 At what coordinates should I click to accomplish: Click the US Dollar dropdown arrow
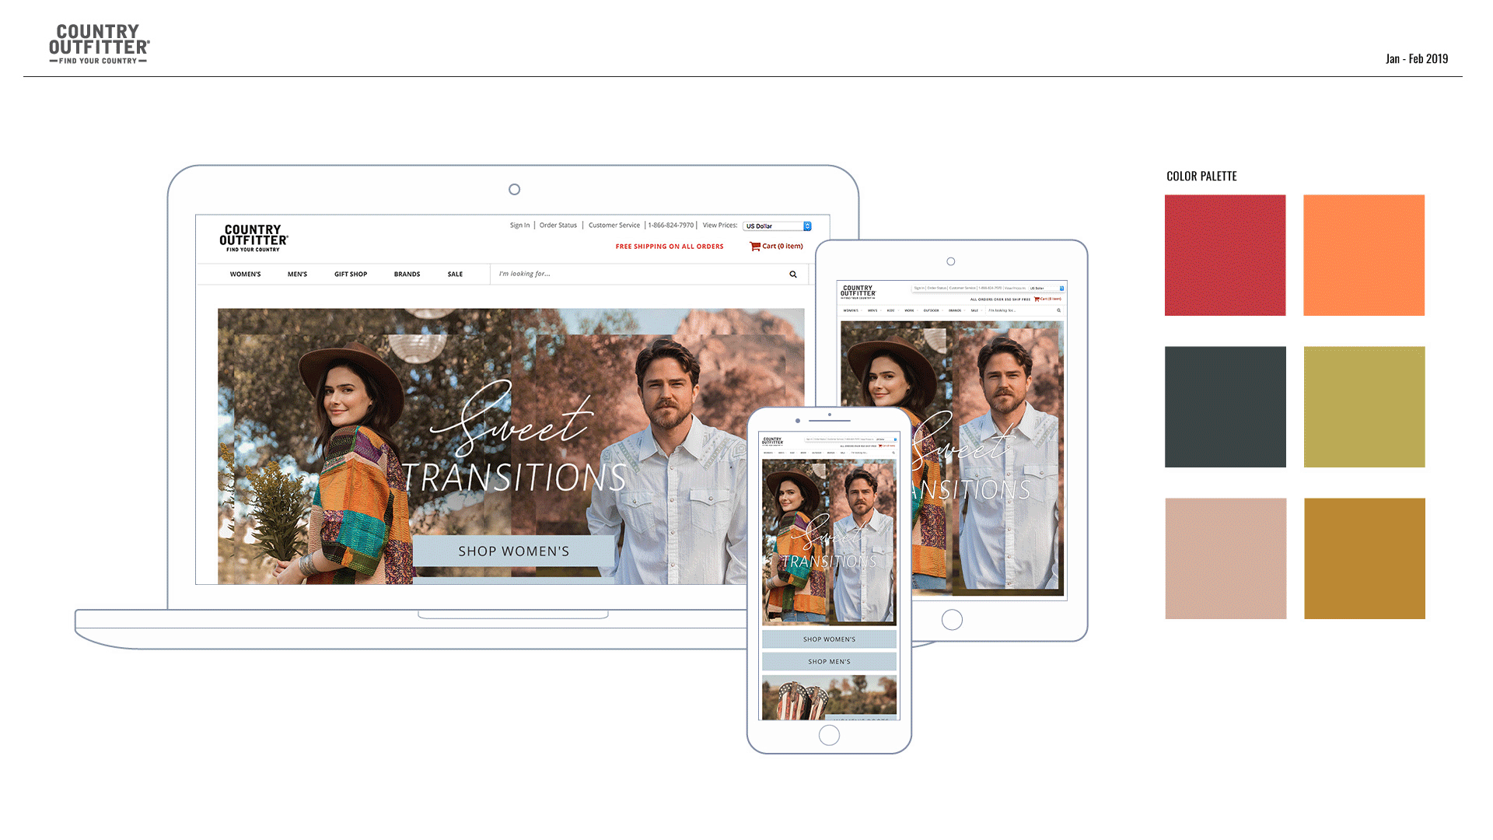coord(807,226)
